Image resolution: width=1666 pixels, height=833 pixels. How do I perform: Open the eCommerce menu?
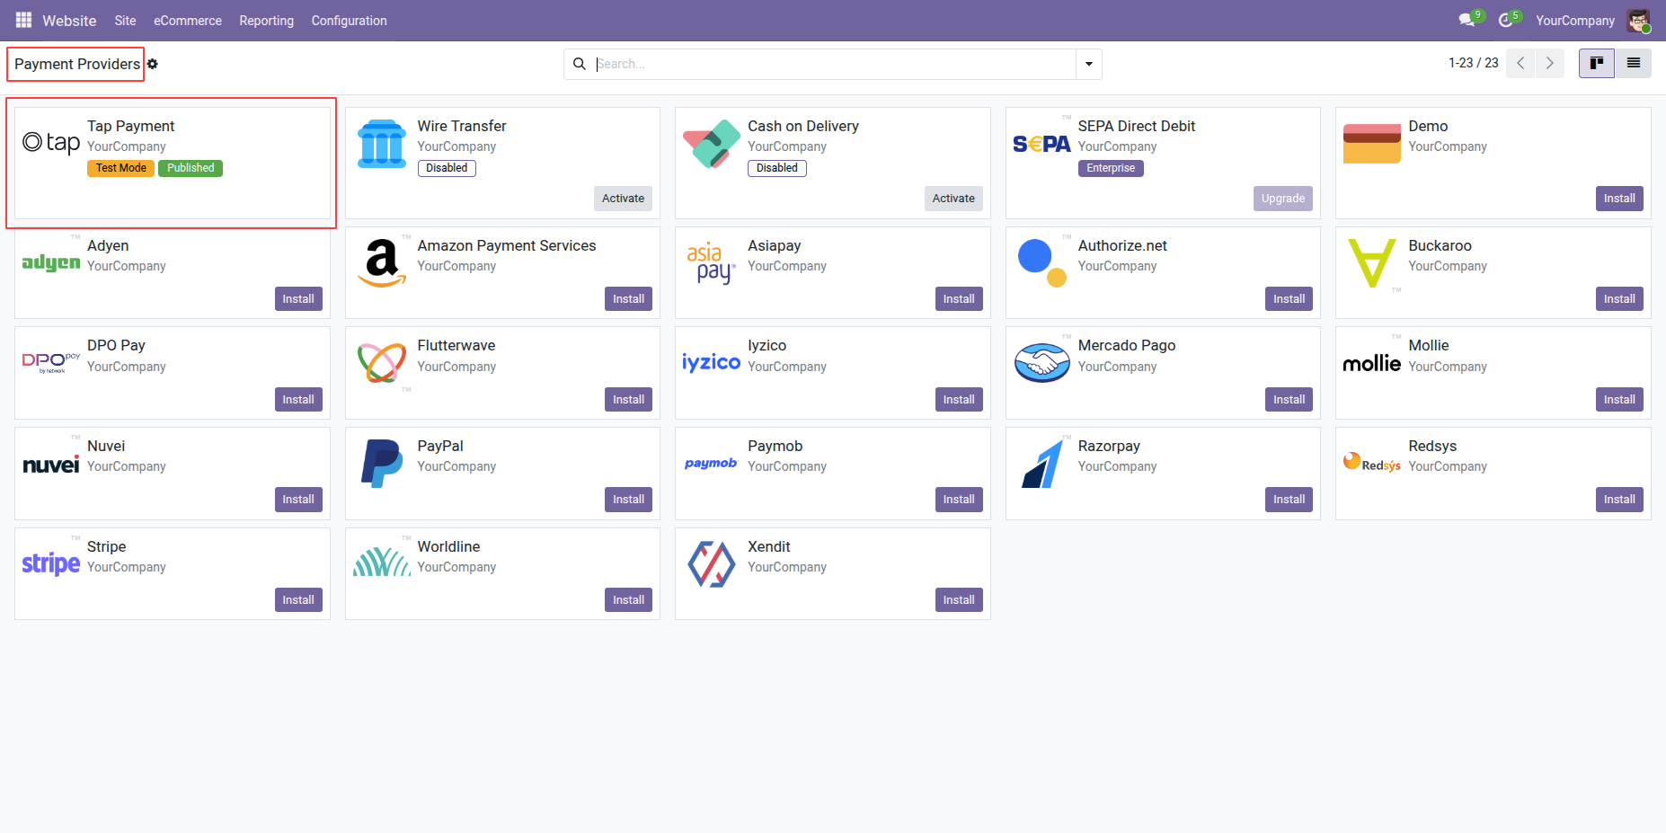tap(188, 21)
